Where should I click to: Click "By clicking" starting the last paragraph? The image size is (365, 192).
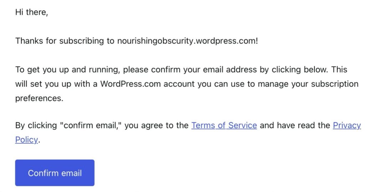(35, 126)
